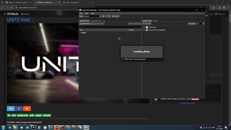Click the Launch button in Frosty Mod Manager
The height and width of the screenshot is (130, 231).
tap(115, 16)
